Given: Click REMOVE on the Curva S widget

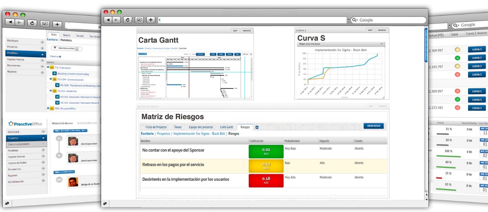Looking at the screenshot, I should [x=382, y=30].
